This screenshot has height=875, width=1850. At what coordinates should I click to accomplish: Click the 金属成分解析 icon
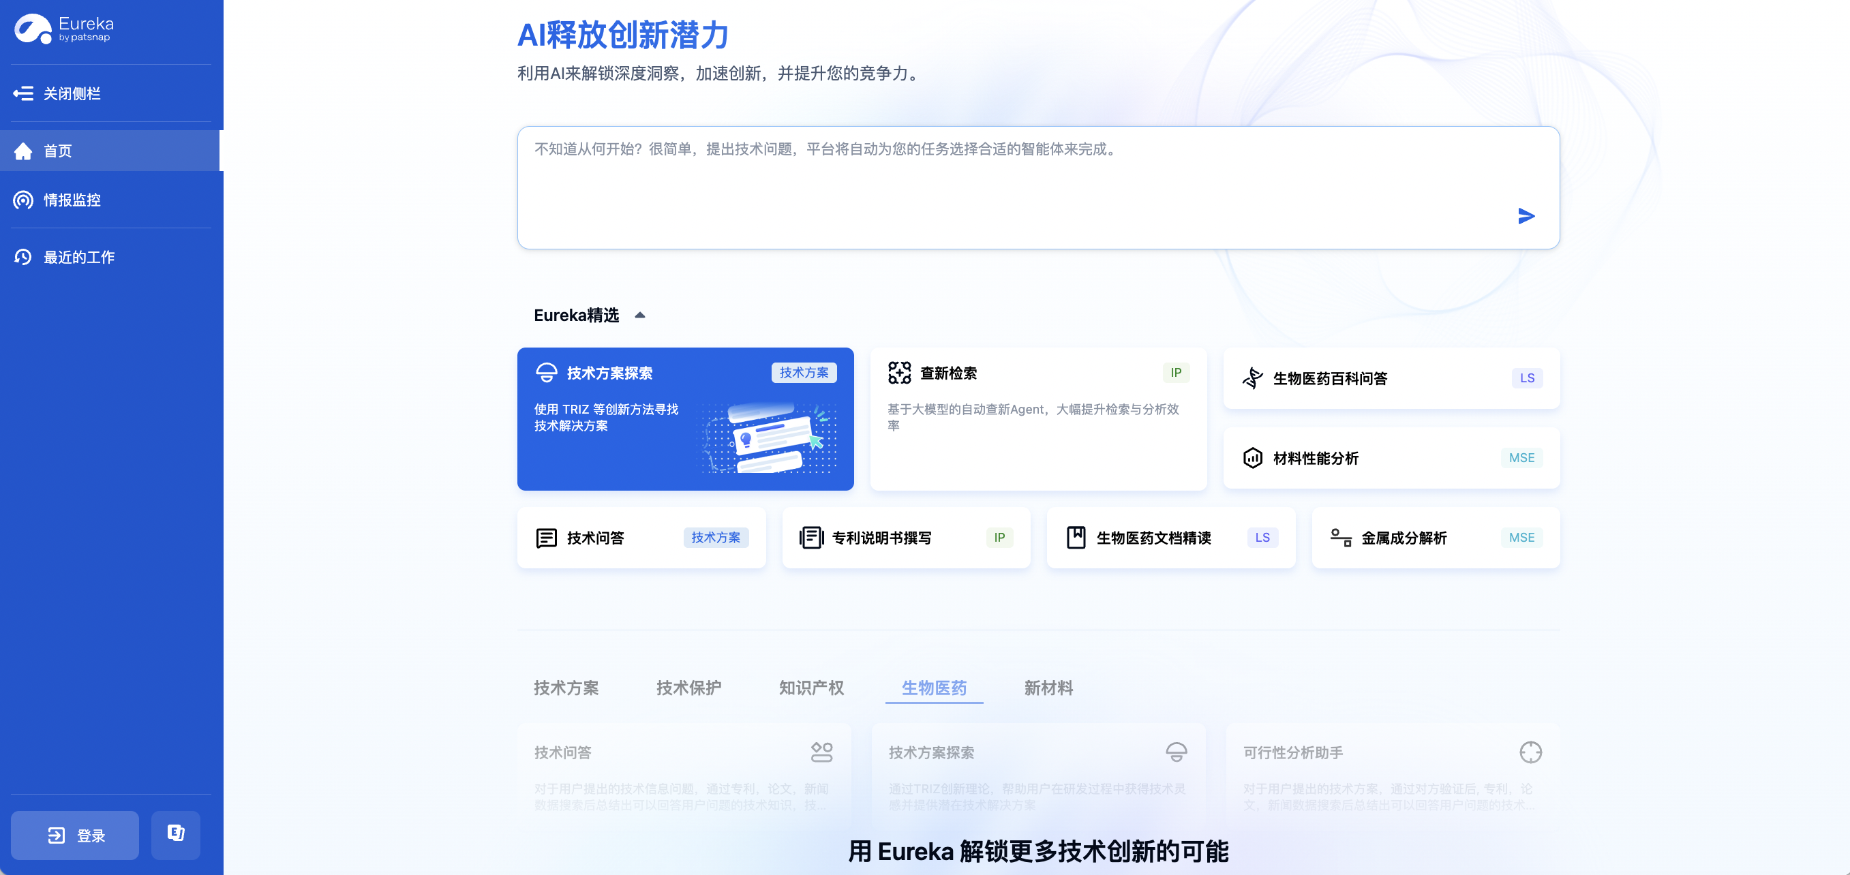(x=1340, y=538)
